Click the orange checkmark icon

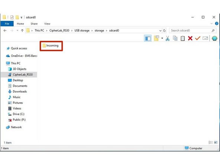click(198, 38)
